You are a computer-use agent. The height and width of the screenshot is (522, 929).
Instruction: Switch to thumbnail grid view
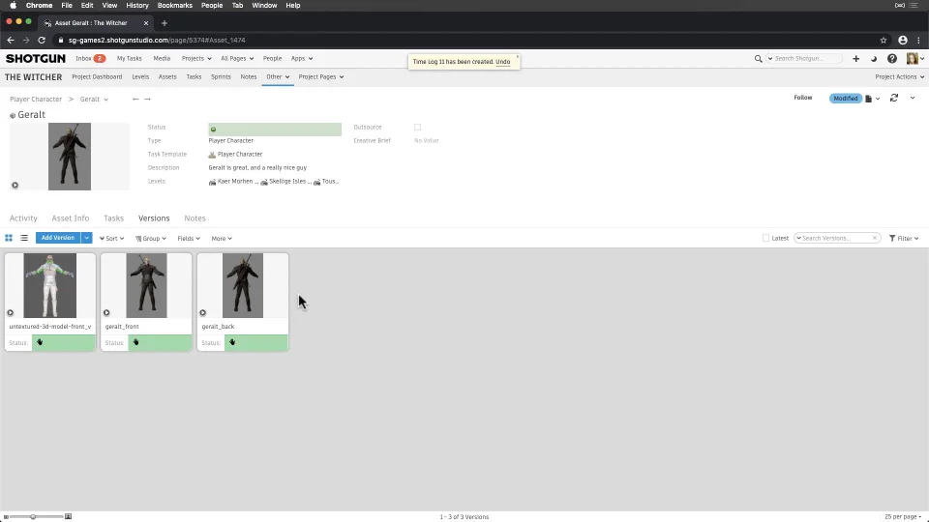coord(9,238)
